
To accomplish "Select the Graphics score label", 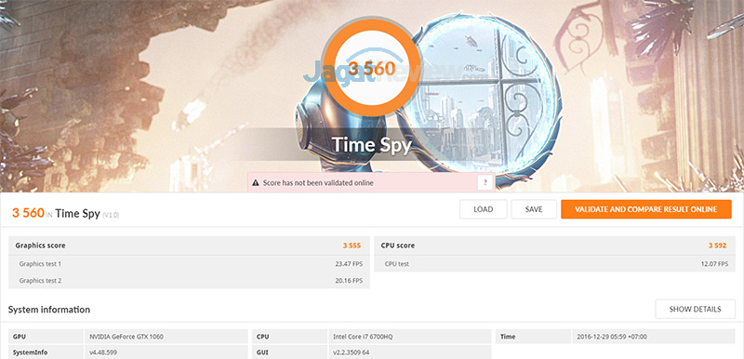I will pyautogui.click(x=40, y=246).
